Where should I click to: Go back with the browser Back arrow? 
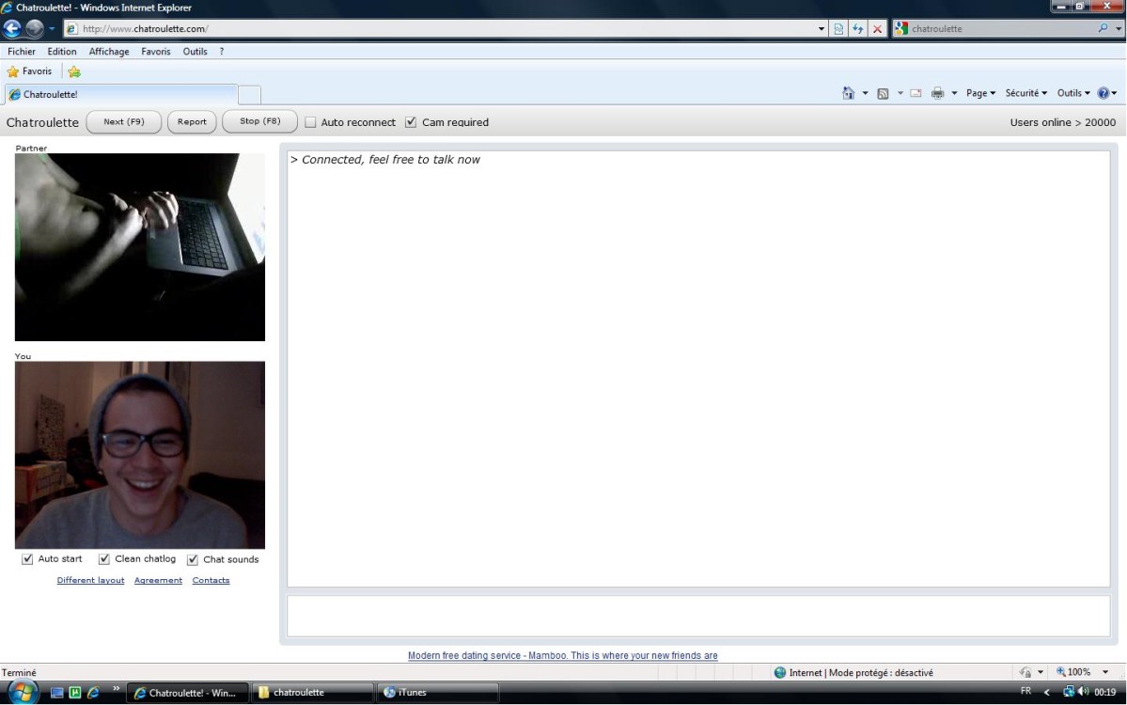[x=12, y=29]
